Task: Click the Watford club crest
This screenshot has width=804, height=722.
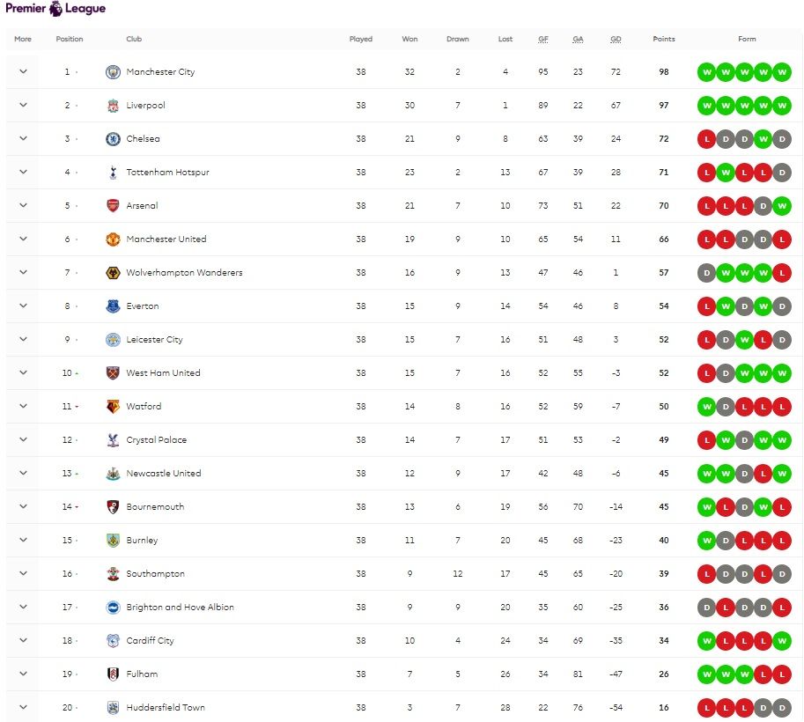Action: tap(113, 407)
